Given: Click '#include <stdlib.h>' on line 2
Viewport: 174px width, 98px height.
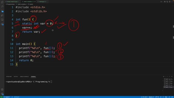Looking at the screenshot, I should point(31,11).
